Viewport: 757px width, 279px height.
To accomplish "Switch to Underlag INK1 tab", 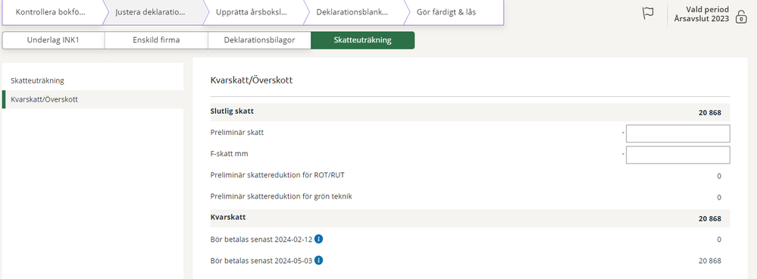I will tap(53, 40).
